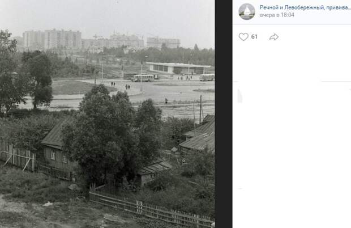View the list of 61 likes

tap(254, 36)
